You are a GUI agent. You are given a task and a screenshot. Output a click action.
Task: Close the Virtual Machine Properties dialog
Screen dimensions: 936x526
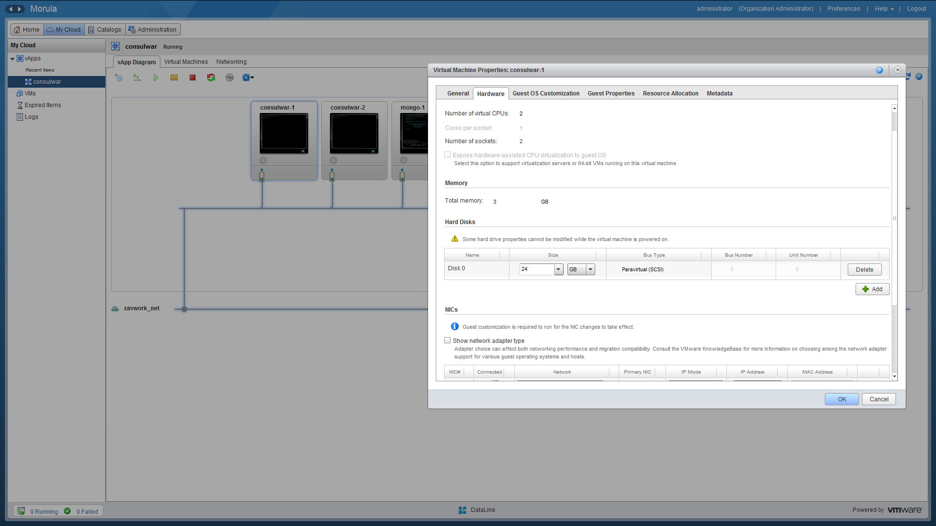(x=897, y=70)
